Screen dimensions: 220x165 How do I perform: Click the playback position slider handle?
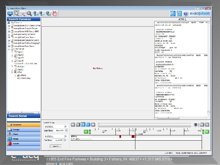[99, 124]
